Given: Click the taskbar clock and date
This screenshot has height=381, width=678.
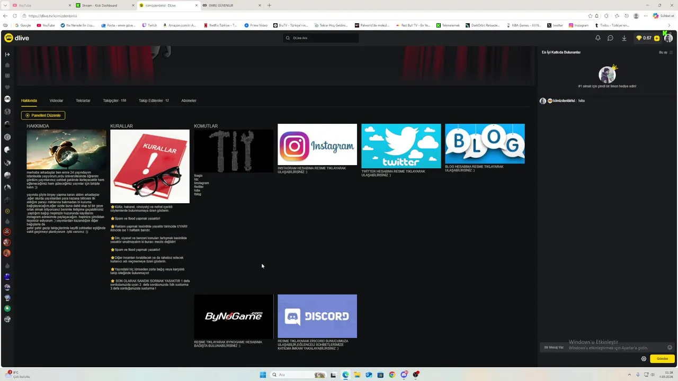Looking at the screenshot, I should point(666,375).
